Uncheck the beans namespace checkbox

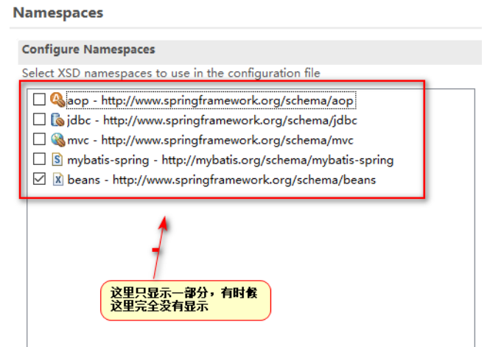tap(39, 179)
